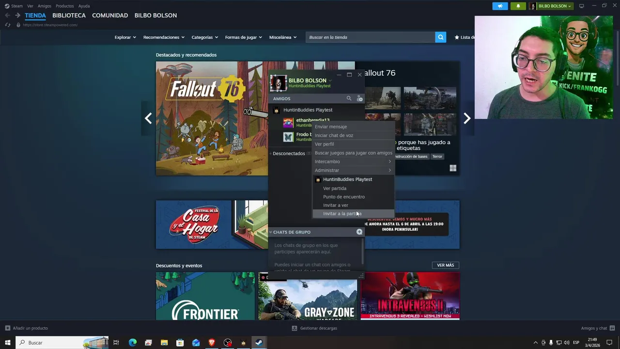Open the notifications bell icon

pyautogui.click(x=518, y=6)
